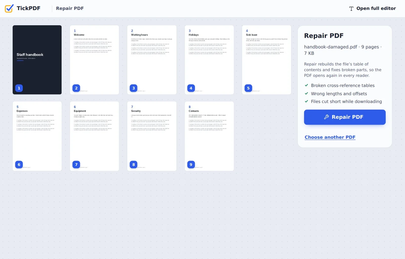Click page badge number 7

tap(76, 164)
